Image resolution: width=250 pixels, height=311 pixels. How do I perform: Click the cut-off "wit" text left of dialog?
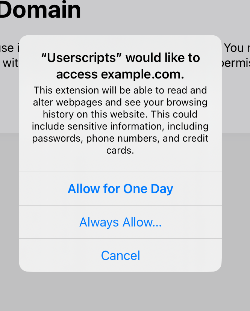(x=10, y=63)
